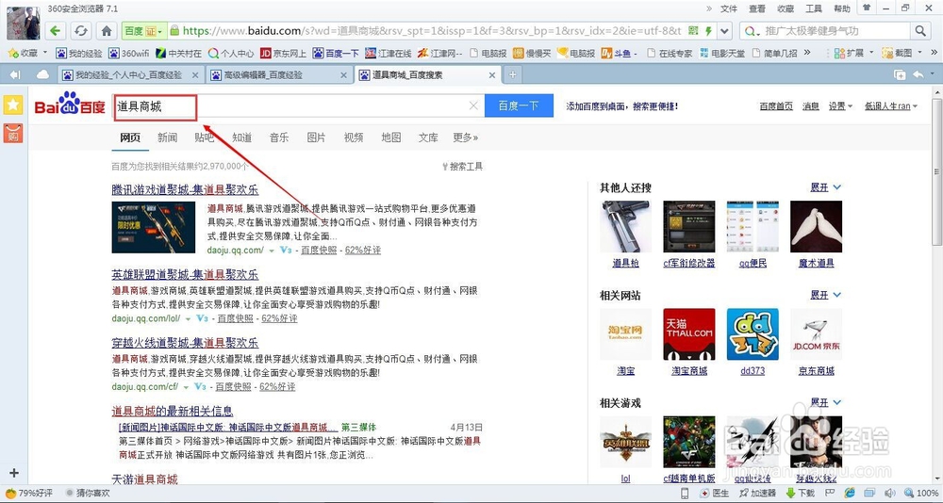Expand the 更多» search categories

(466, 138)
